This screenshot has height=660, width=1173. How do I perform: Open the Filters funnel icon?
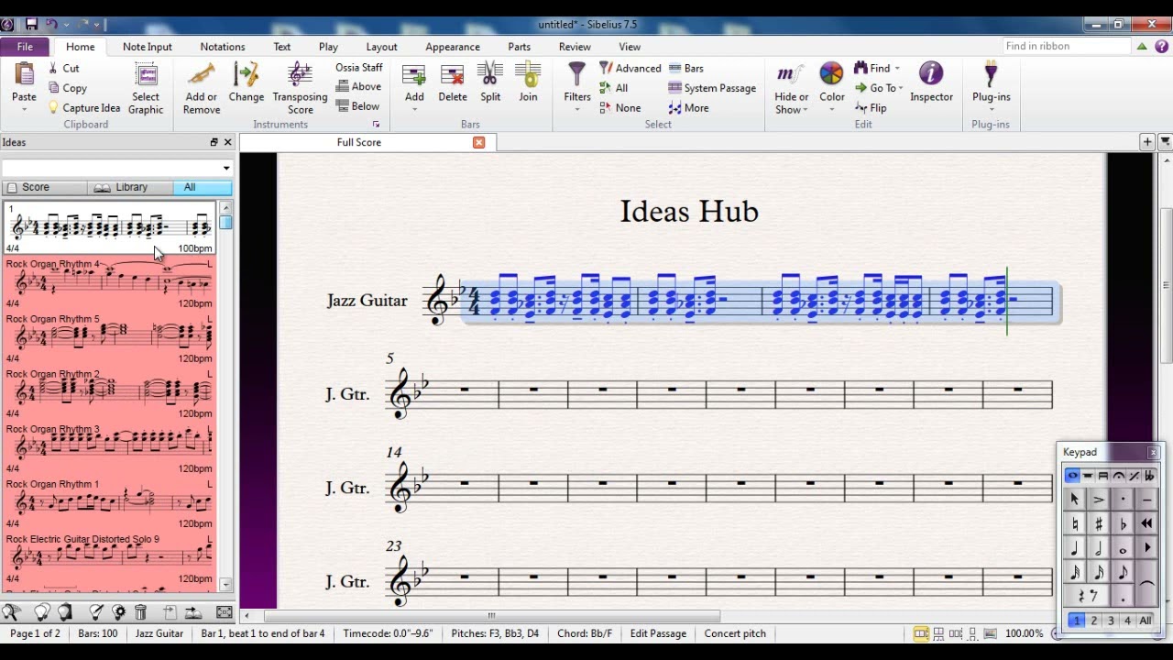pyautogui.click(x=577, y=74)
